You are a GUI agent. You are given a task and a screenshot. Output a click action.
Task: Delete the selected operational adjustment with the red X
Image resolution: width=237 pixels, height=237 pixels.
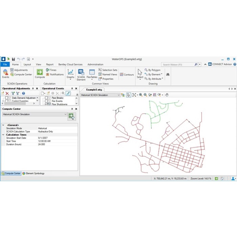click(7, 93)
